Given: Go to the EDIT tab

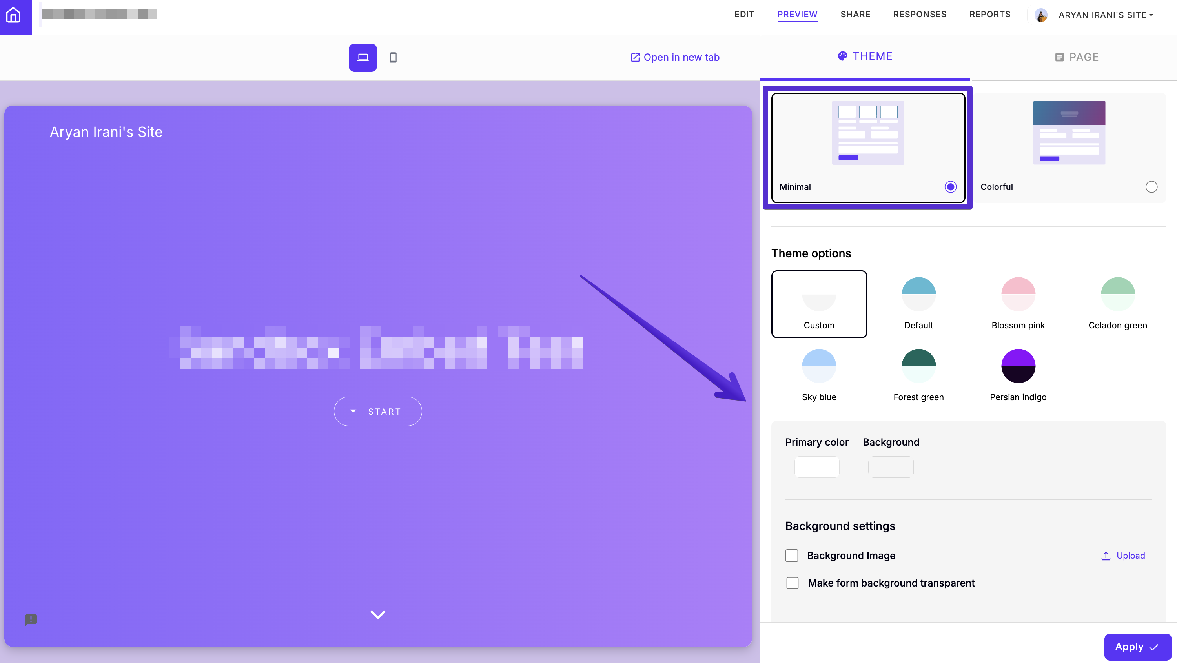Looking at the screenshot, I should pyautogui.click(x=744, y=14).
